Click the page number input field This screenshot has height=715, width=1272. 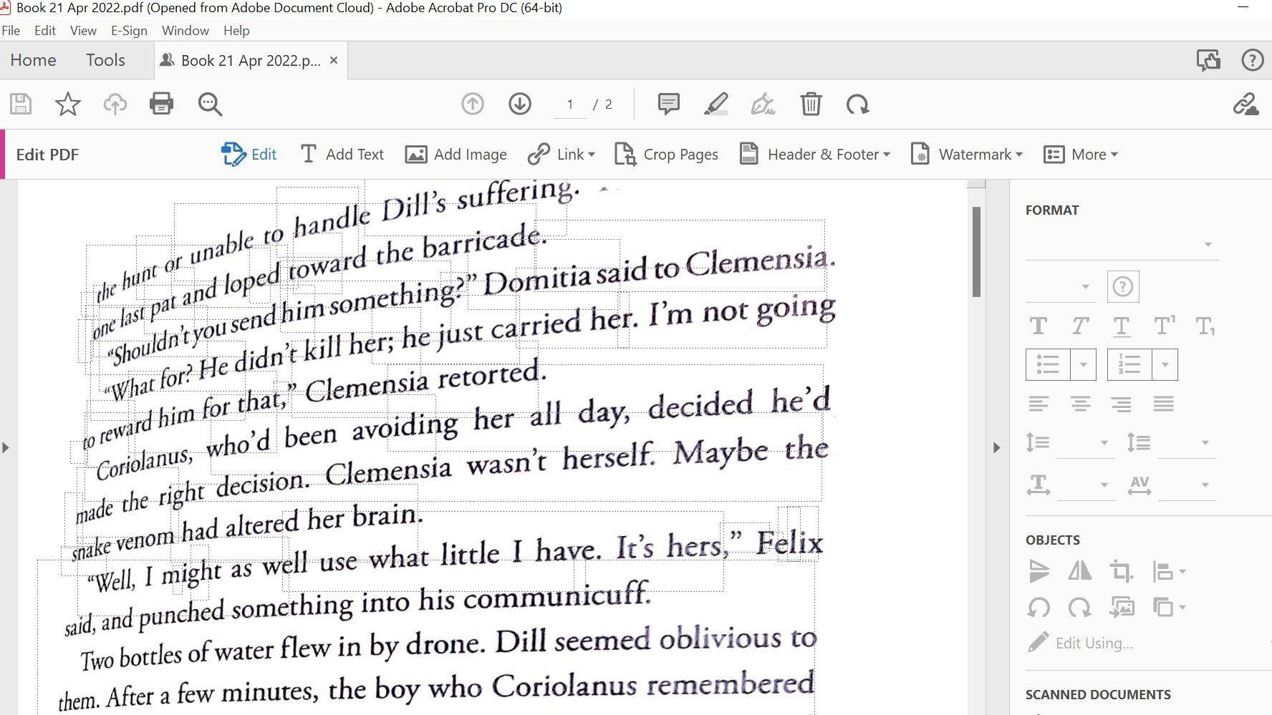(570, 104)
